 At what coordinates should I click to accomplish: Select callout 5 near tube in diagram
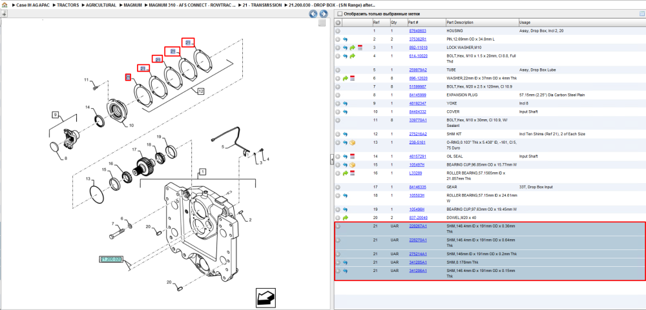pyautogui.click(x=222, y=147)
